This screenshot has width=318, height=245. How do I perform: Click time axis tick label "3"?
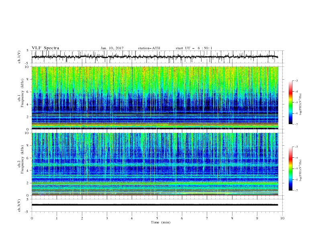point(107,218)
